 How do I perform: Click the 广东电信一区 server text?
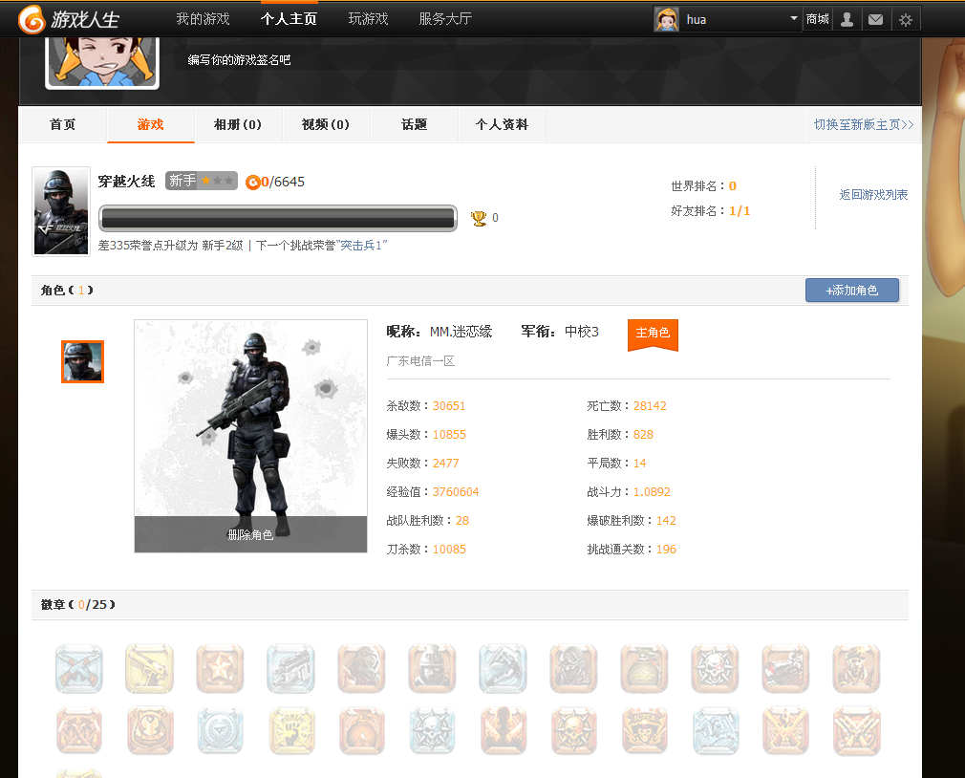point(420,360)
